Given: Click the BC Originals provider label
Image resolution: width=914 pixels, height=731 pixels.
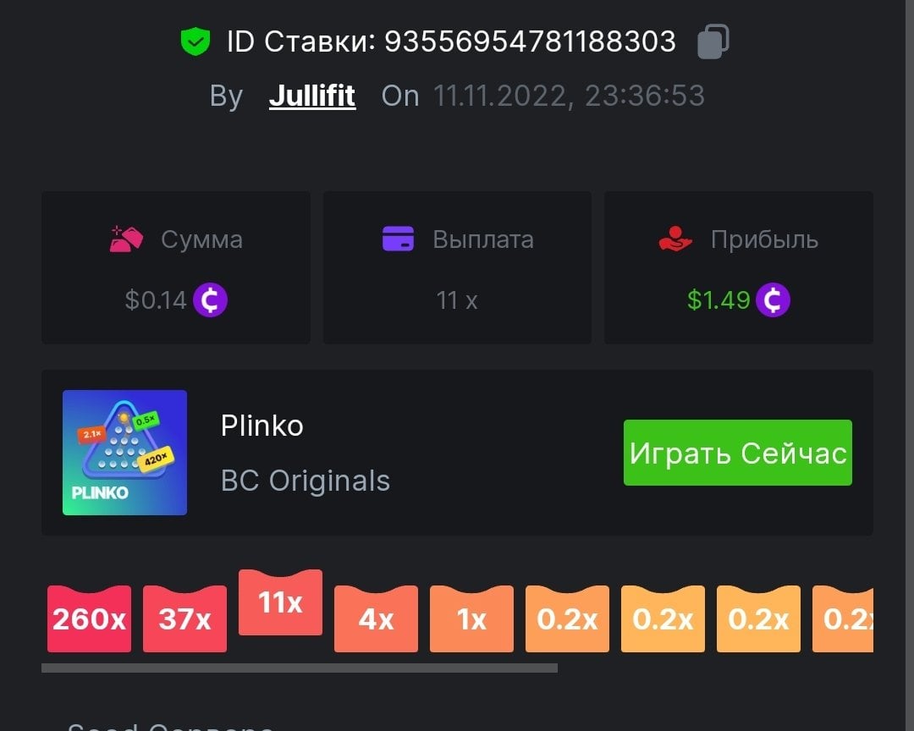Looking at the screenshot, I should 305,481.
